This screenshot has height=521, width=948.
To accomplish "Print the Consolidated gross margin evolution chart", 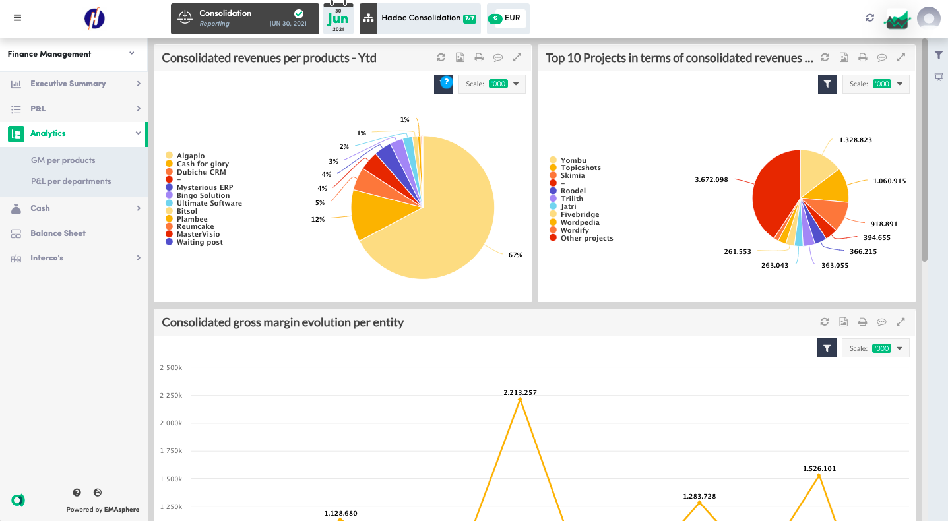I will [x=862, y=322].
